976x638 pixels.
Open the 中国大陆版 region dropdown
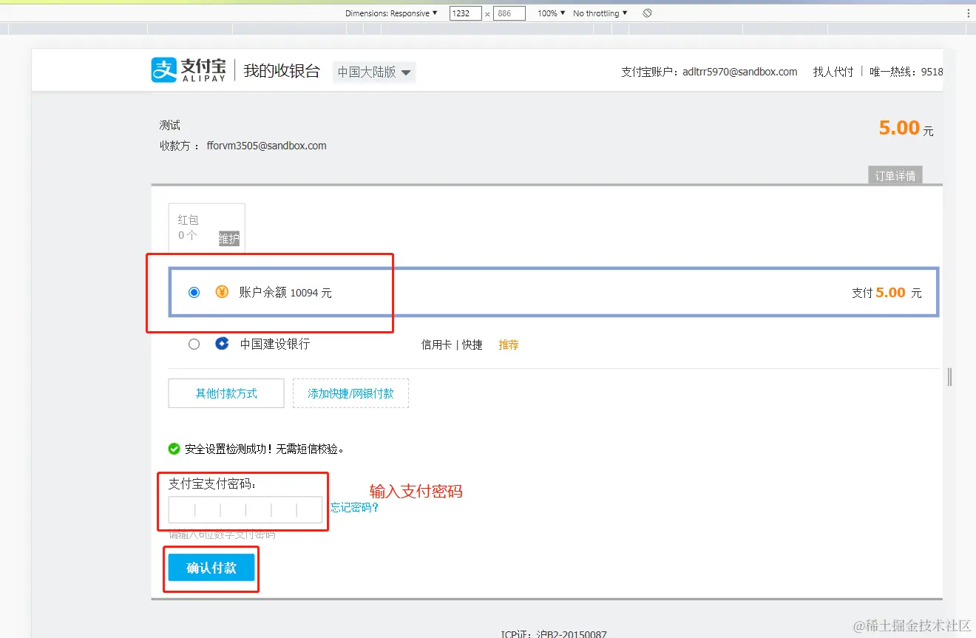point(374,72)
